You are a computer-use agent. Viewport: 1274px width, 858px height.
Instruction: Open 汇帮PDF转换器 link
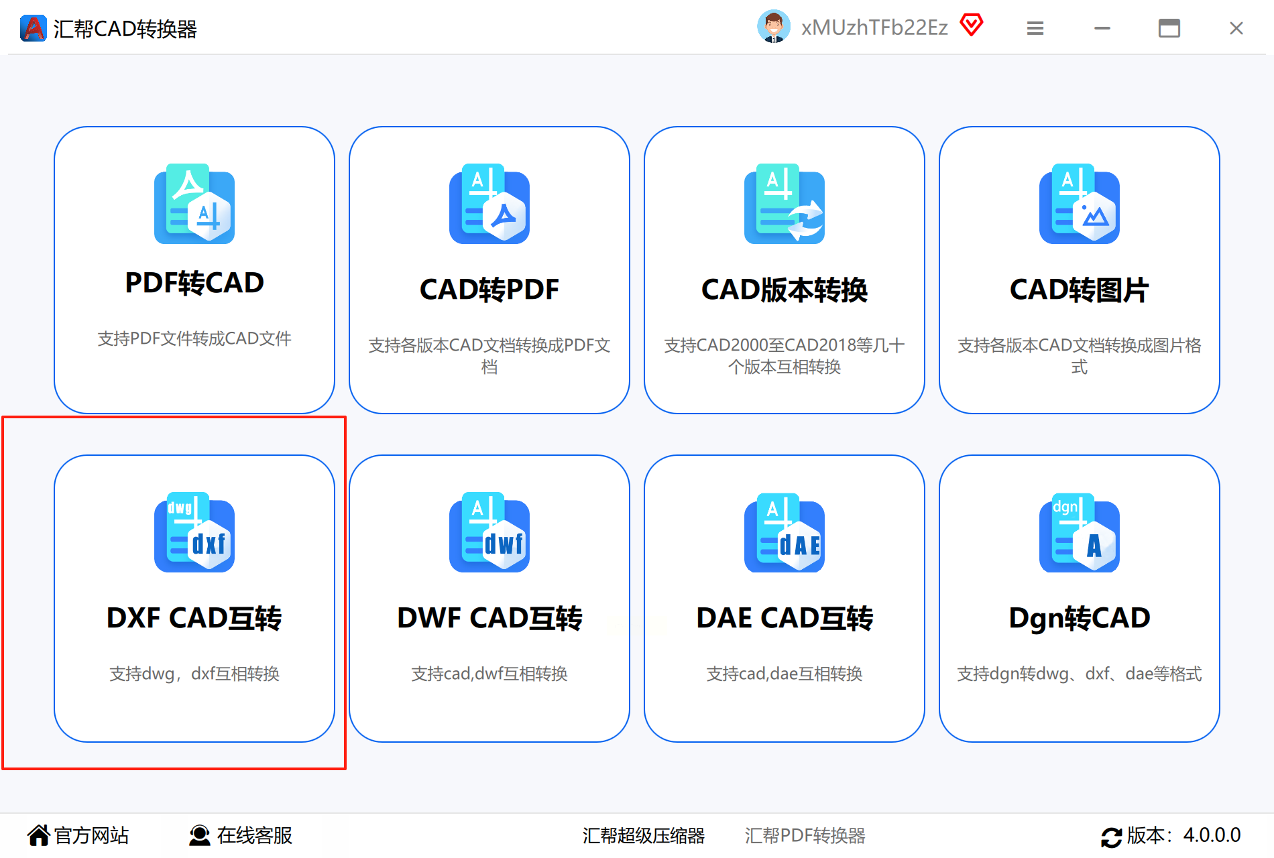(805, 835)
